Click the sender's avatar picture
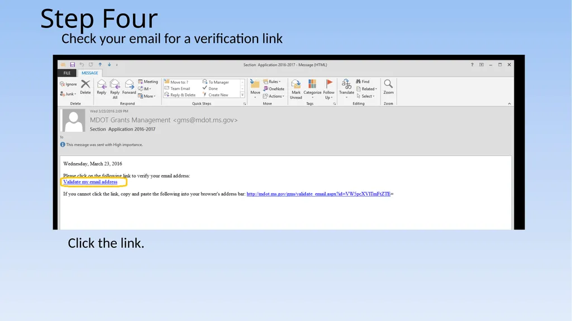The image size is (572, 321). (74, 121)
